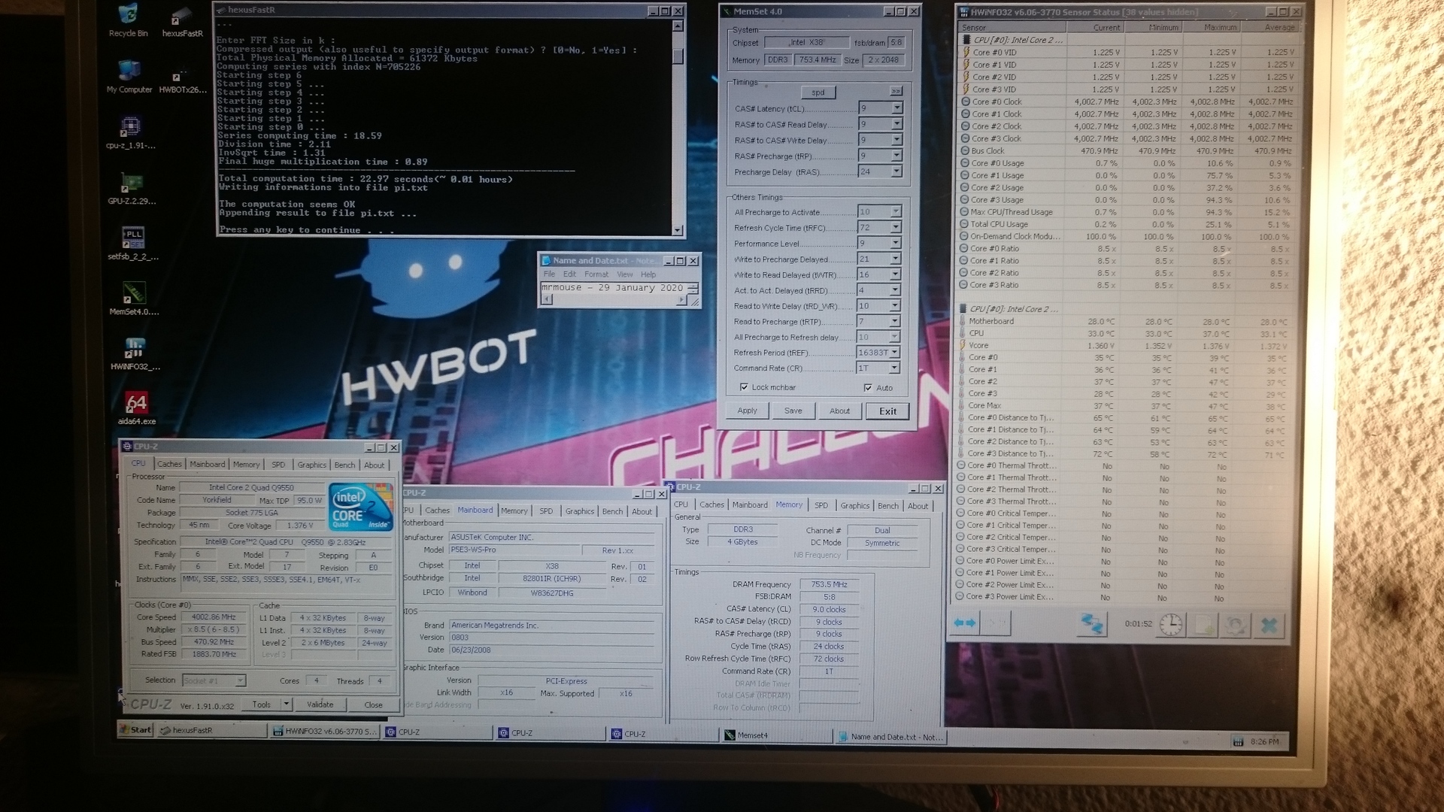1444x812 pixels.
Task: Click Notepad horizontal scrollbar right arrow
Action: click(681, 300)
